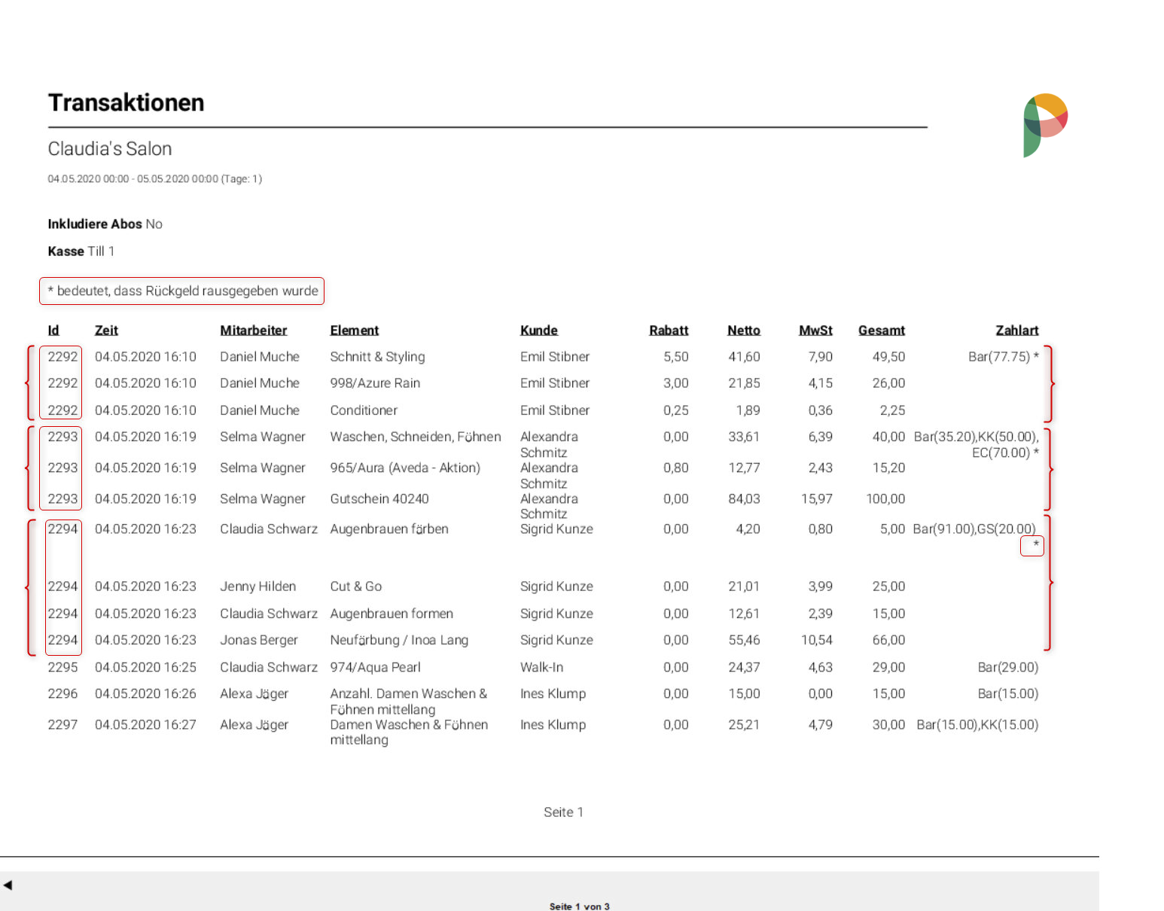Click the Rabatt value 5,50
Image resolution: width=1164 pixels, height=911 pixels.
click(x=676, y=357)
